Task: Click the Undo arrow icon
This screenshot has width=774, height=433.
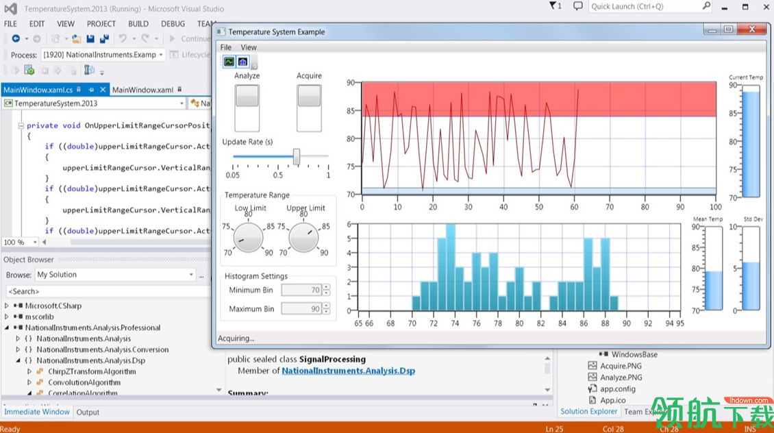Action: click(x=123, y=38)
